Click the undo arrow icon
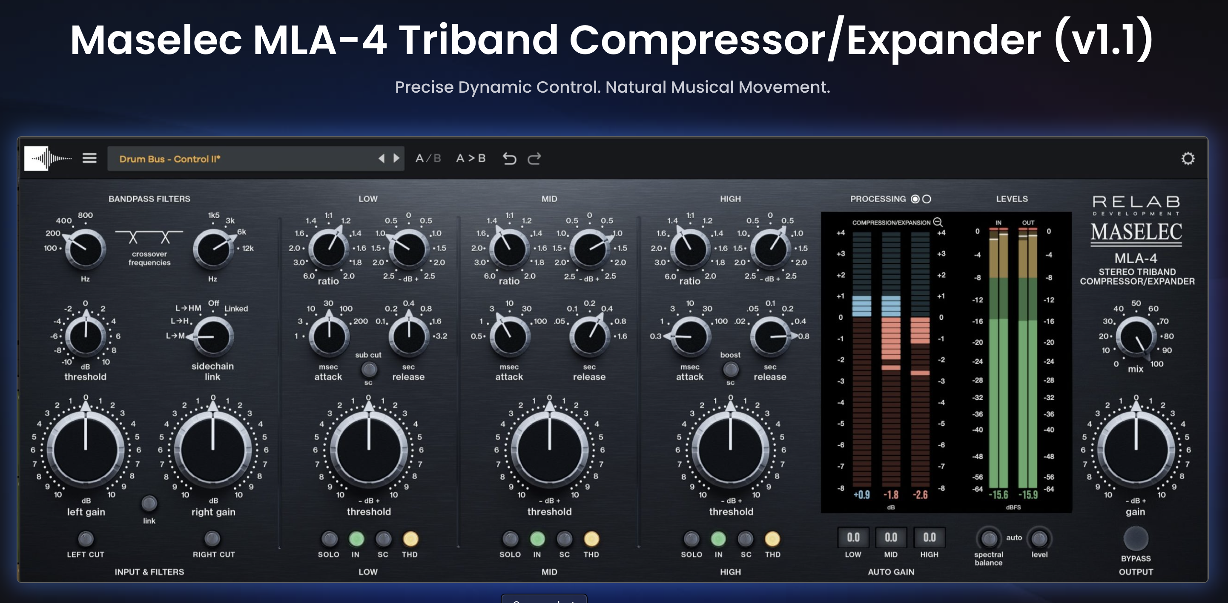 (x=509, y=159)
